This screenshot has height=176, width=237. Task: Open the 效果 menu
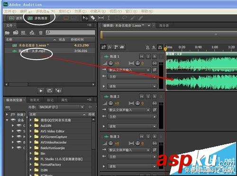tap(81, 11)
